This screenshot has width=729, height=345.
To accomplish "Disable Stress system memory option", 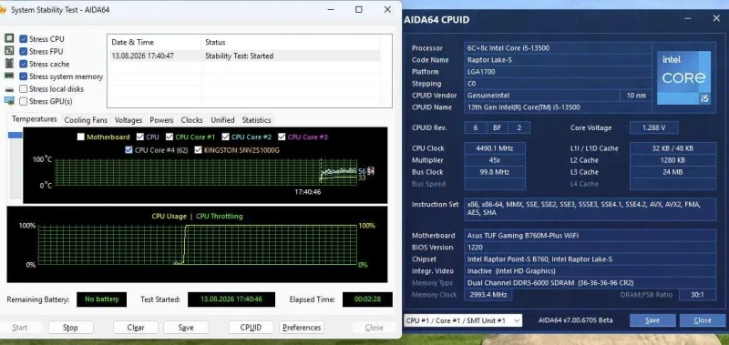I will point(24,76).
